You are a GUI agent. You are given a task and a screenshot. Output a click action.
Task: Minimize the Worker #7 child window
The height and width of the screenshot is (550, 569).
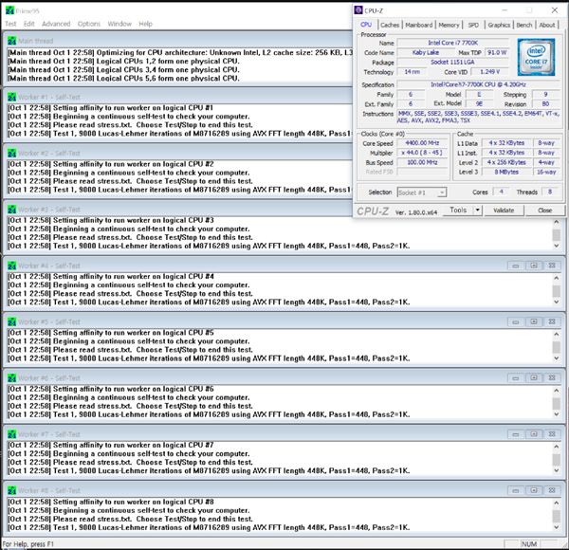coord(515,434)
